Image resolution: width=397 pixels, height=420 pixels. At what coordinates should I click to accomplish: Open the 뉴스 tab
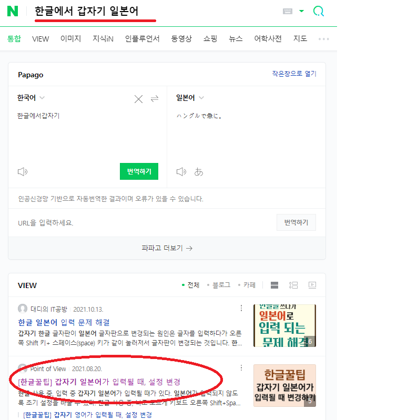[x=236, y=38]
